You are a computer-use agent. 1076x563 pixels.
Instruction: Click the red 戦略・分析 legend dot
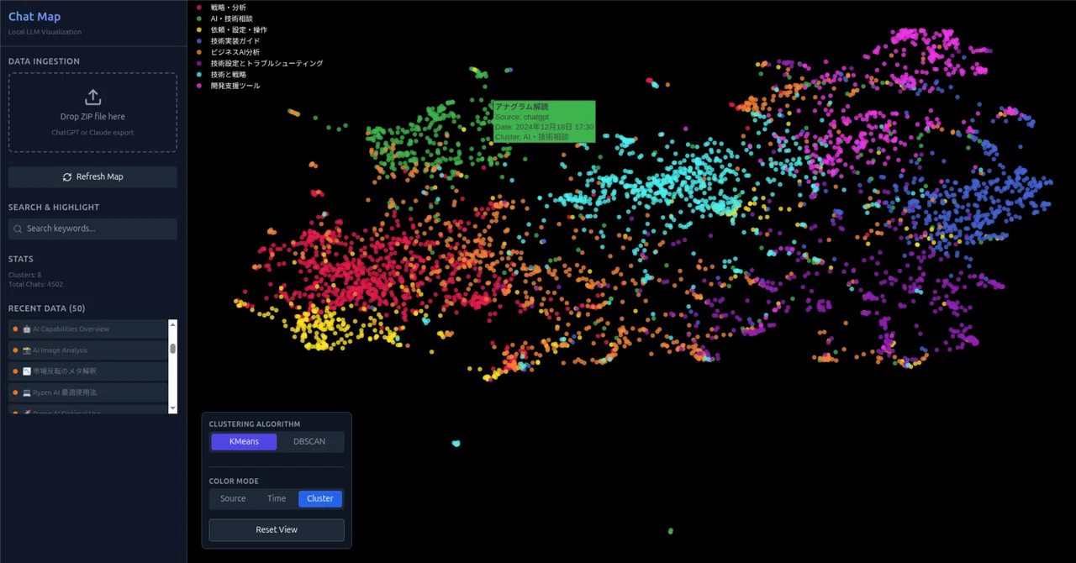click(x=199, y=8)
